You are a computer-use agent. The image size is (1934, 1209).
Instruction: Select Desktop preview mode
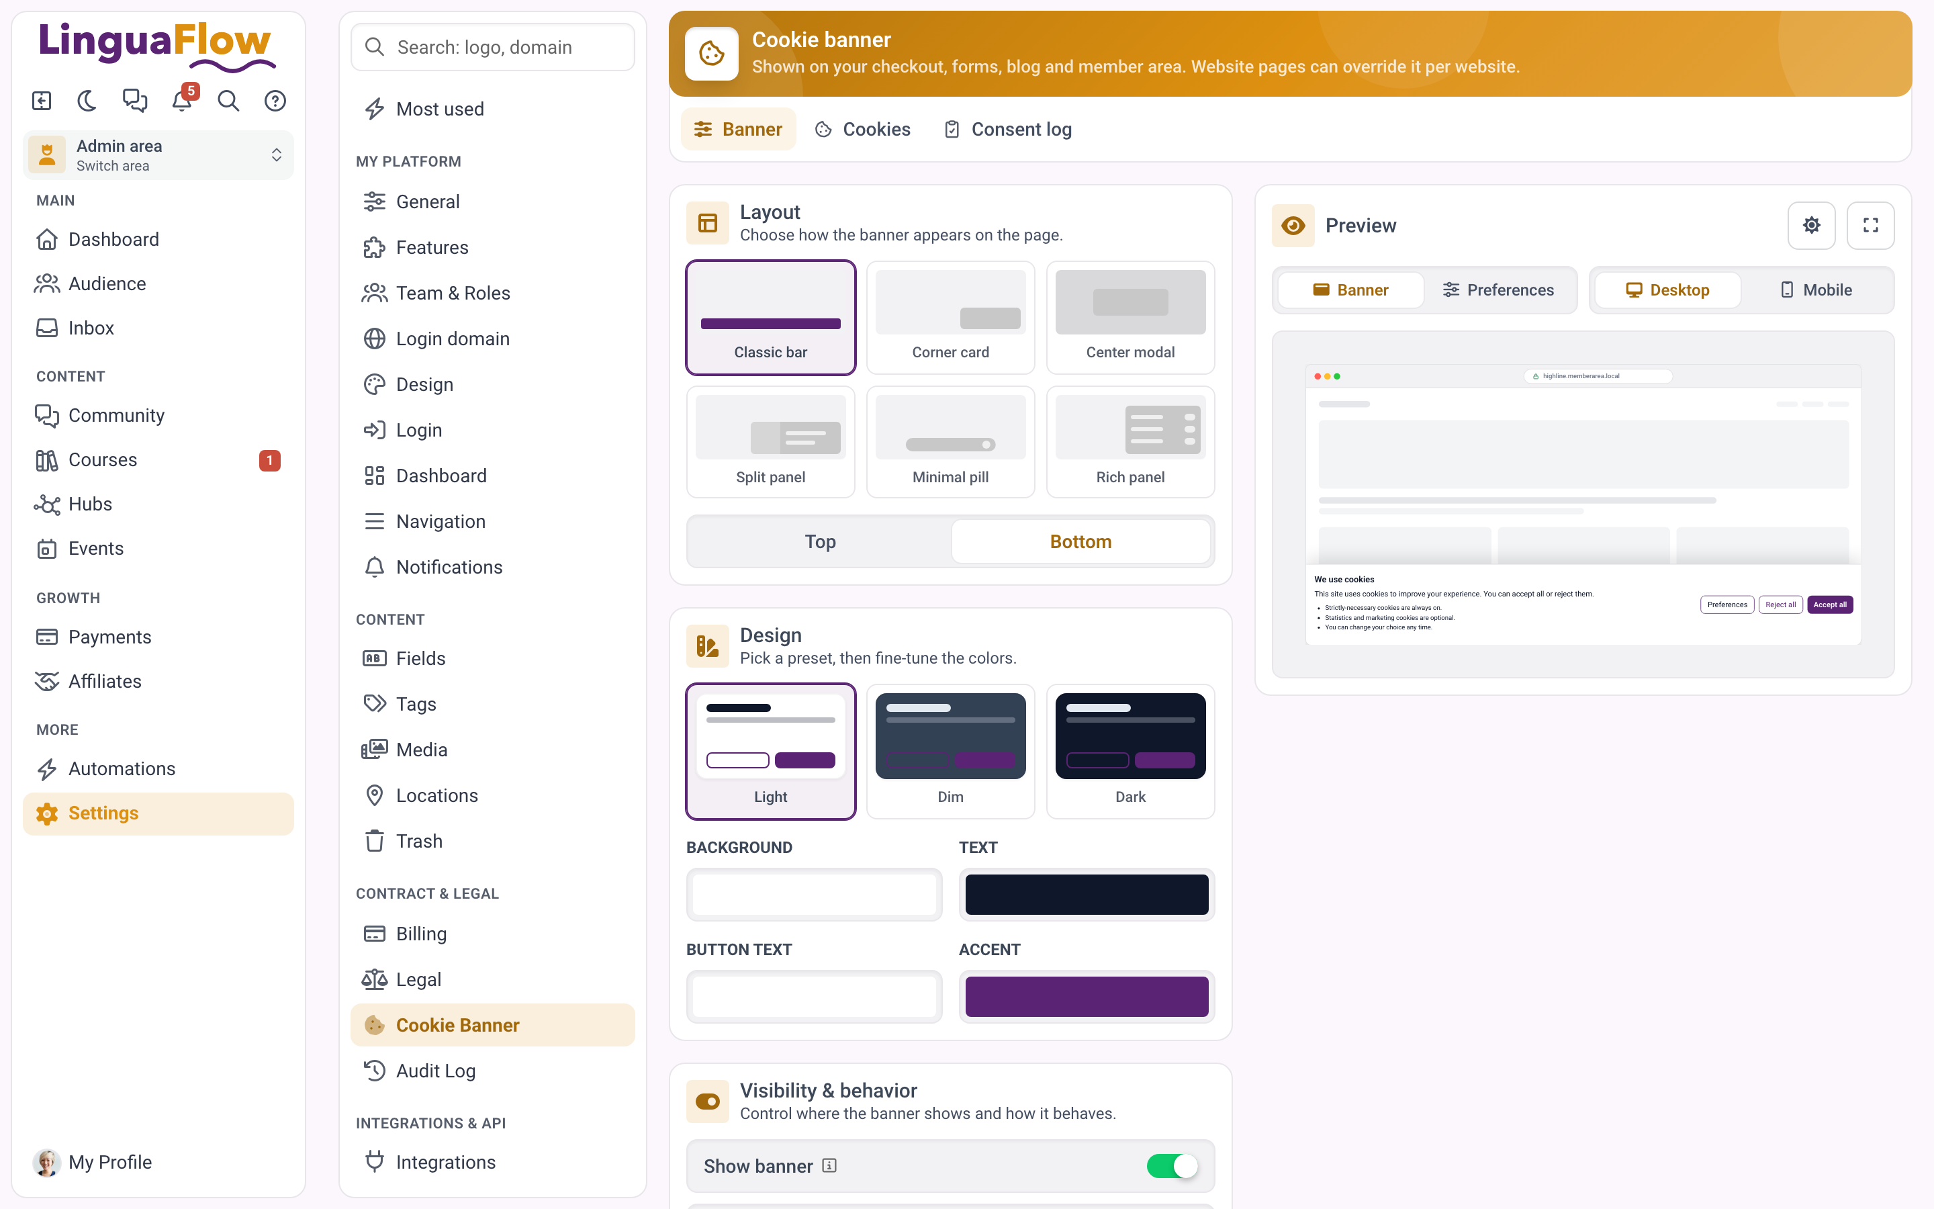1668,290
